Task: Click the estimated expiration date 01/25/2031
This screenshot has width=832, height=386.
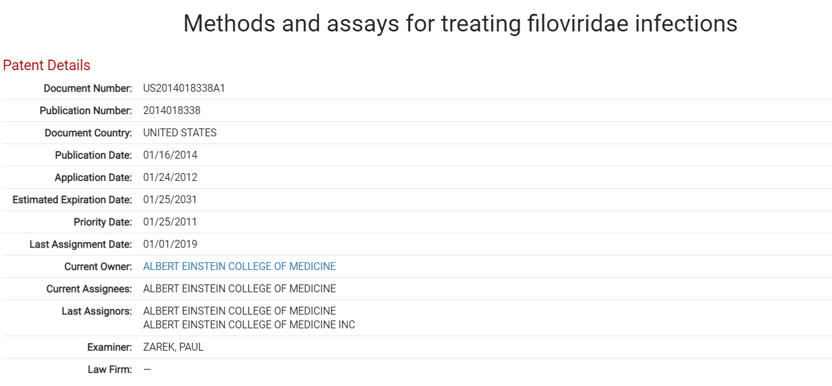Action: [x=170, y=200]
